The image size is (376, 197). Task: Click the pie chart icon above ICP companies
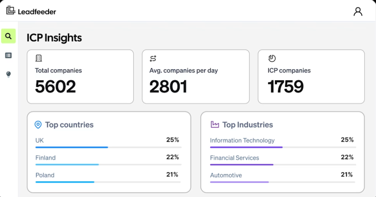coord(272,58)
